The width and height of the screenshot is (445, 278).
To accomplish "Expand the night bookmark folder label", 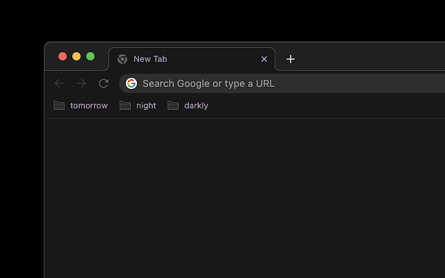I will pos(146,106).
